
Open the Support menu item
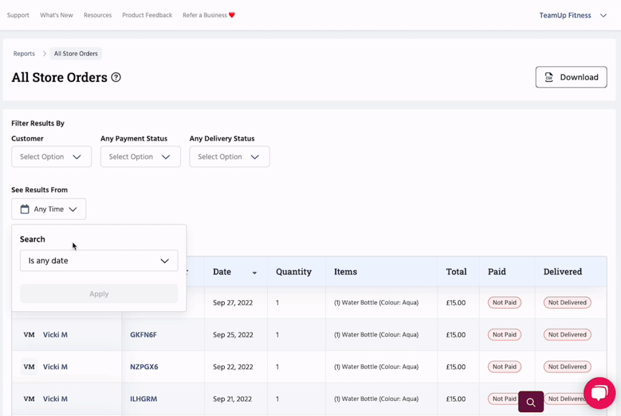tap(18, 16)
